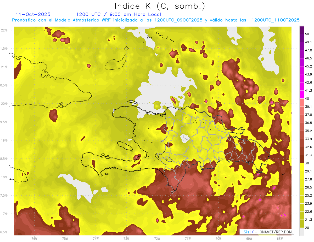Click the "Indice K (C, somb.)" title
The image size is (314, 242).
160,6
